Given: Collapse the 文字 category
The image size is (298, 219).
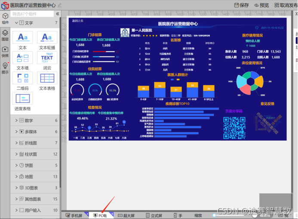Looking at the screenshot, I should point(16,23).
